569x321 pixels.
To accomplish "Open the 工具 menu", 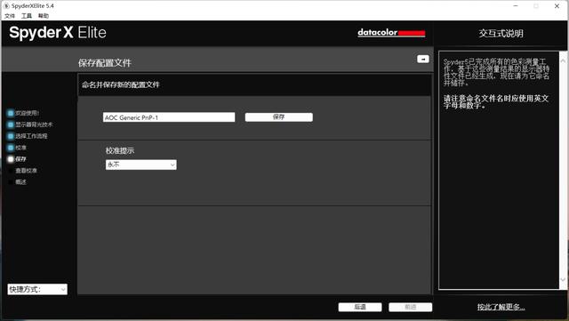I will pos(27,16).
